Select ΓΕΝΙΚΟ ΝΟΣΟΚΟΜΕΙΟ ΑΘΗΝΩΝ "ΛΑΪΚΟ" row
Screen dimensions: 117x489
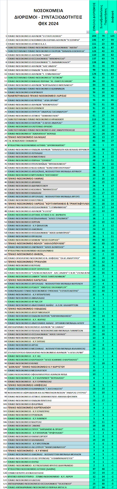point(58,55)
